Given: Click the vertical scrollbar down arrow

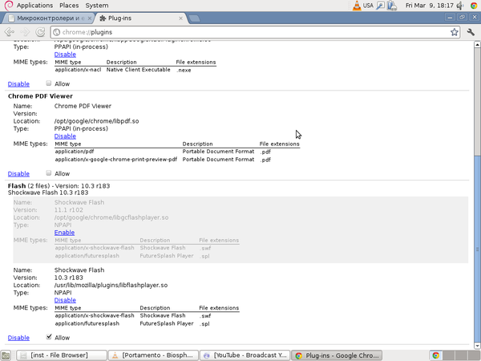Looking at the screenshot, I should pyautogui.click(x=477, y=346).
